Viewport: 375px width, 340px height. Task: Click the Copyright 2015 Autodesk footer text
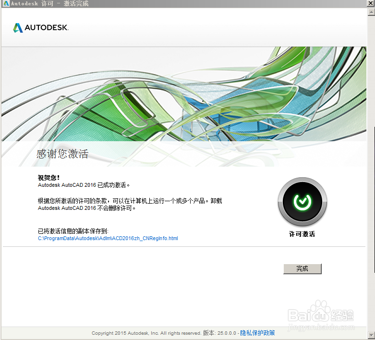(146, 333)
